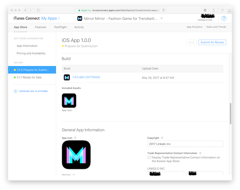Open the app switcher chevron beside app name
This screenshot has height=190, width=240.
click(161, 18)
